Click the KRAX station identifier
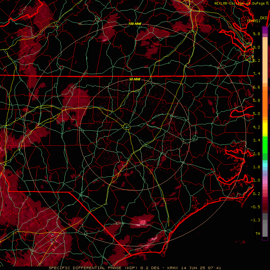 click(173, 268)
